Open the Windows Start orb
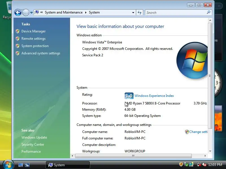Image resolution: width=226 pixels, height=169 pixels. coord(8,164)
